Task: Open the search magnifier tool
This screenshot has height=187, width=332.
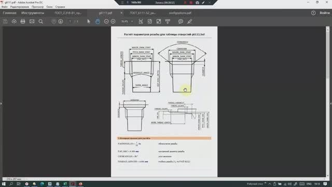Action: [x=40, y=21]
